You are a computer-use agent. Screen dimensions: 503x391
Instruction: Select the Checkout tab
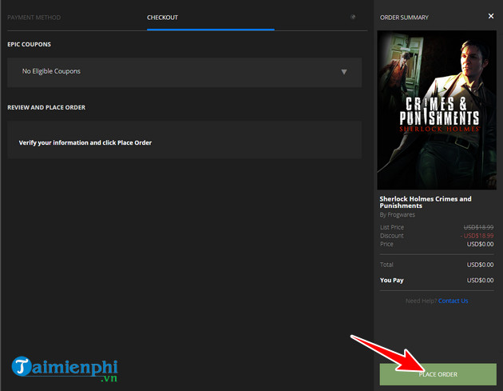coord(162,18)
